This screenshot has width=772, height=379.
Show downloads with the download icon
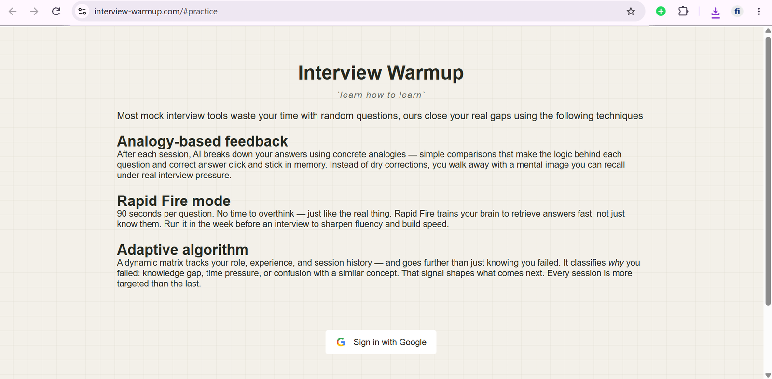tap(716, 12)
